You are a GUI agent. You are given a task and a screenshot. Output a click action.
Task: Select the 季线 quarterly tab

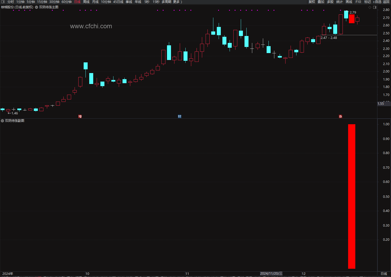click(x=129, y=2)
